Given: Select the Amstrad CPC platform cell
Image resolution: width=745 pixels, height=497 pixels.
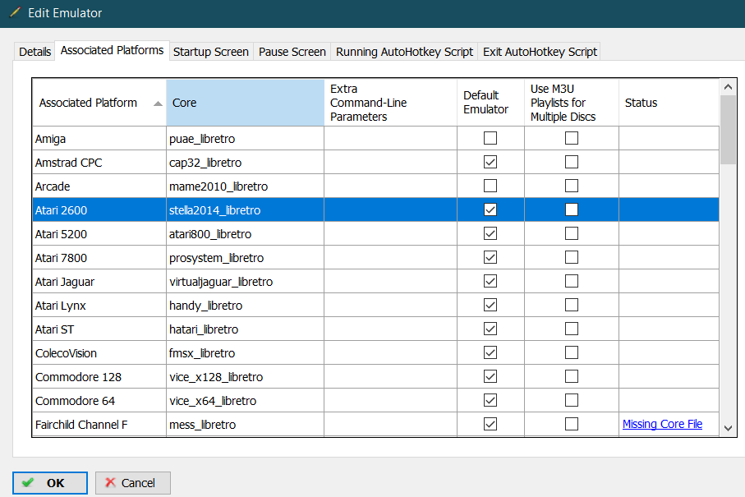Looking at the screenshot, I should (x=99, y=162).
